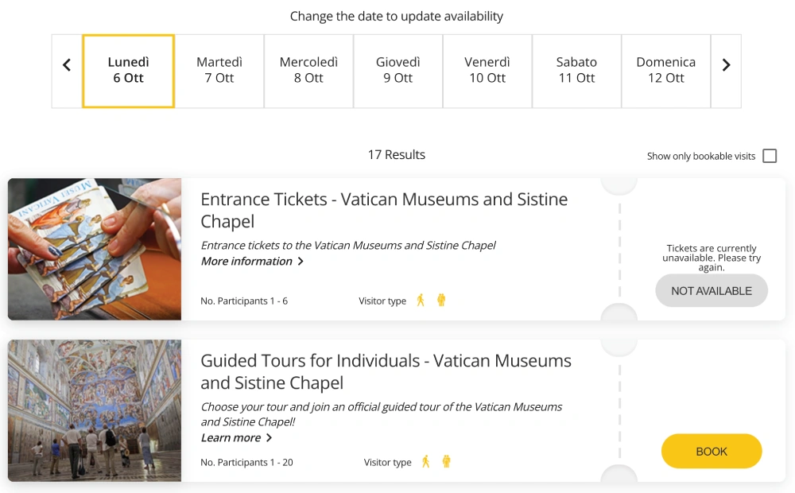Click child visitor icon on Guided Tours
Screen dimensions: 795x493
pos(447,461)
